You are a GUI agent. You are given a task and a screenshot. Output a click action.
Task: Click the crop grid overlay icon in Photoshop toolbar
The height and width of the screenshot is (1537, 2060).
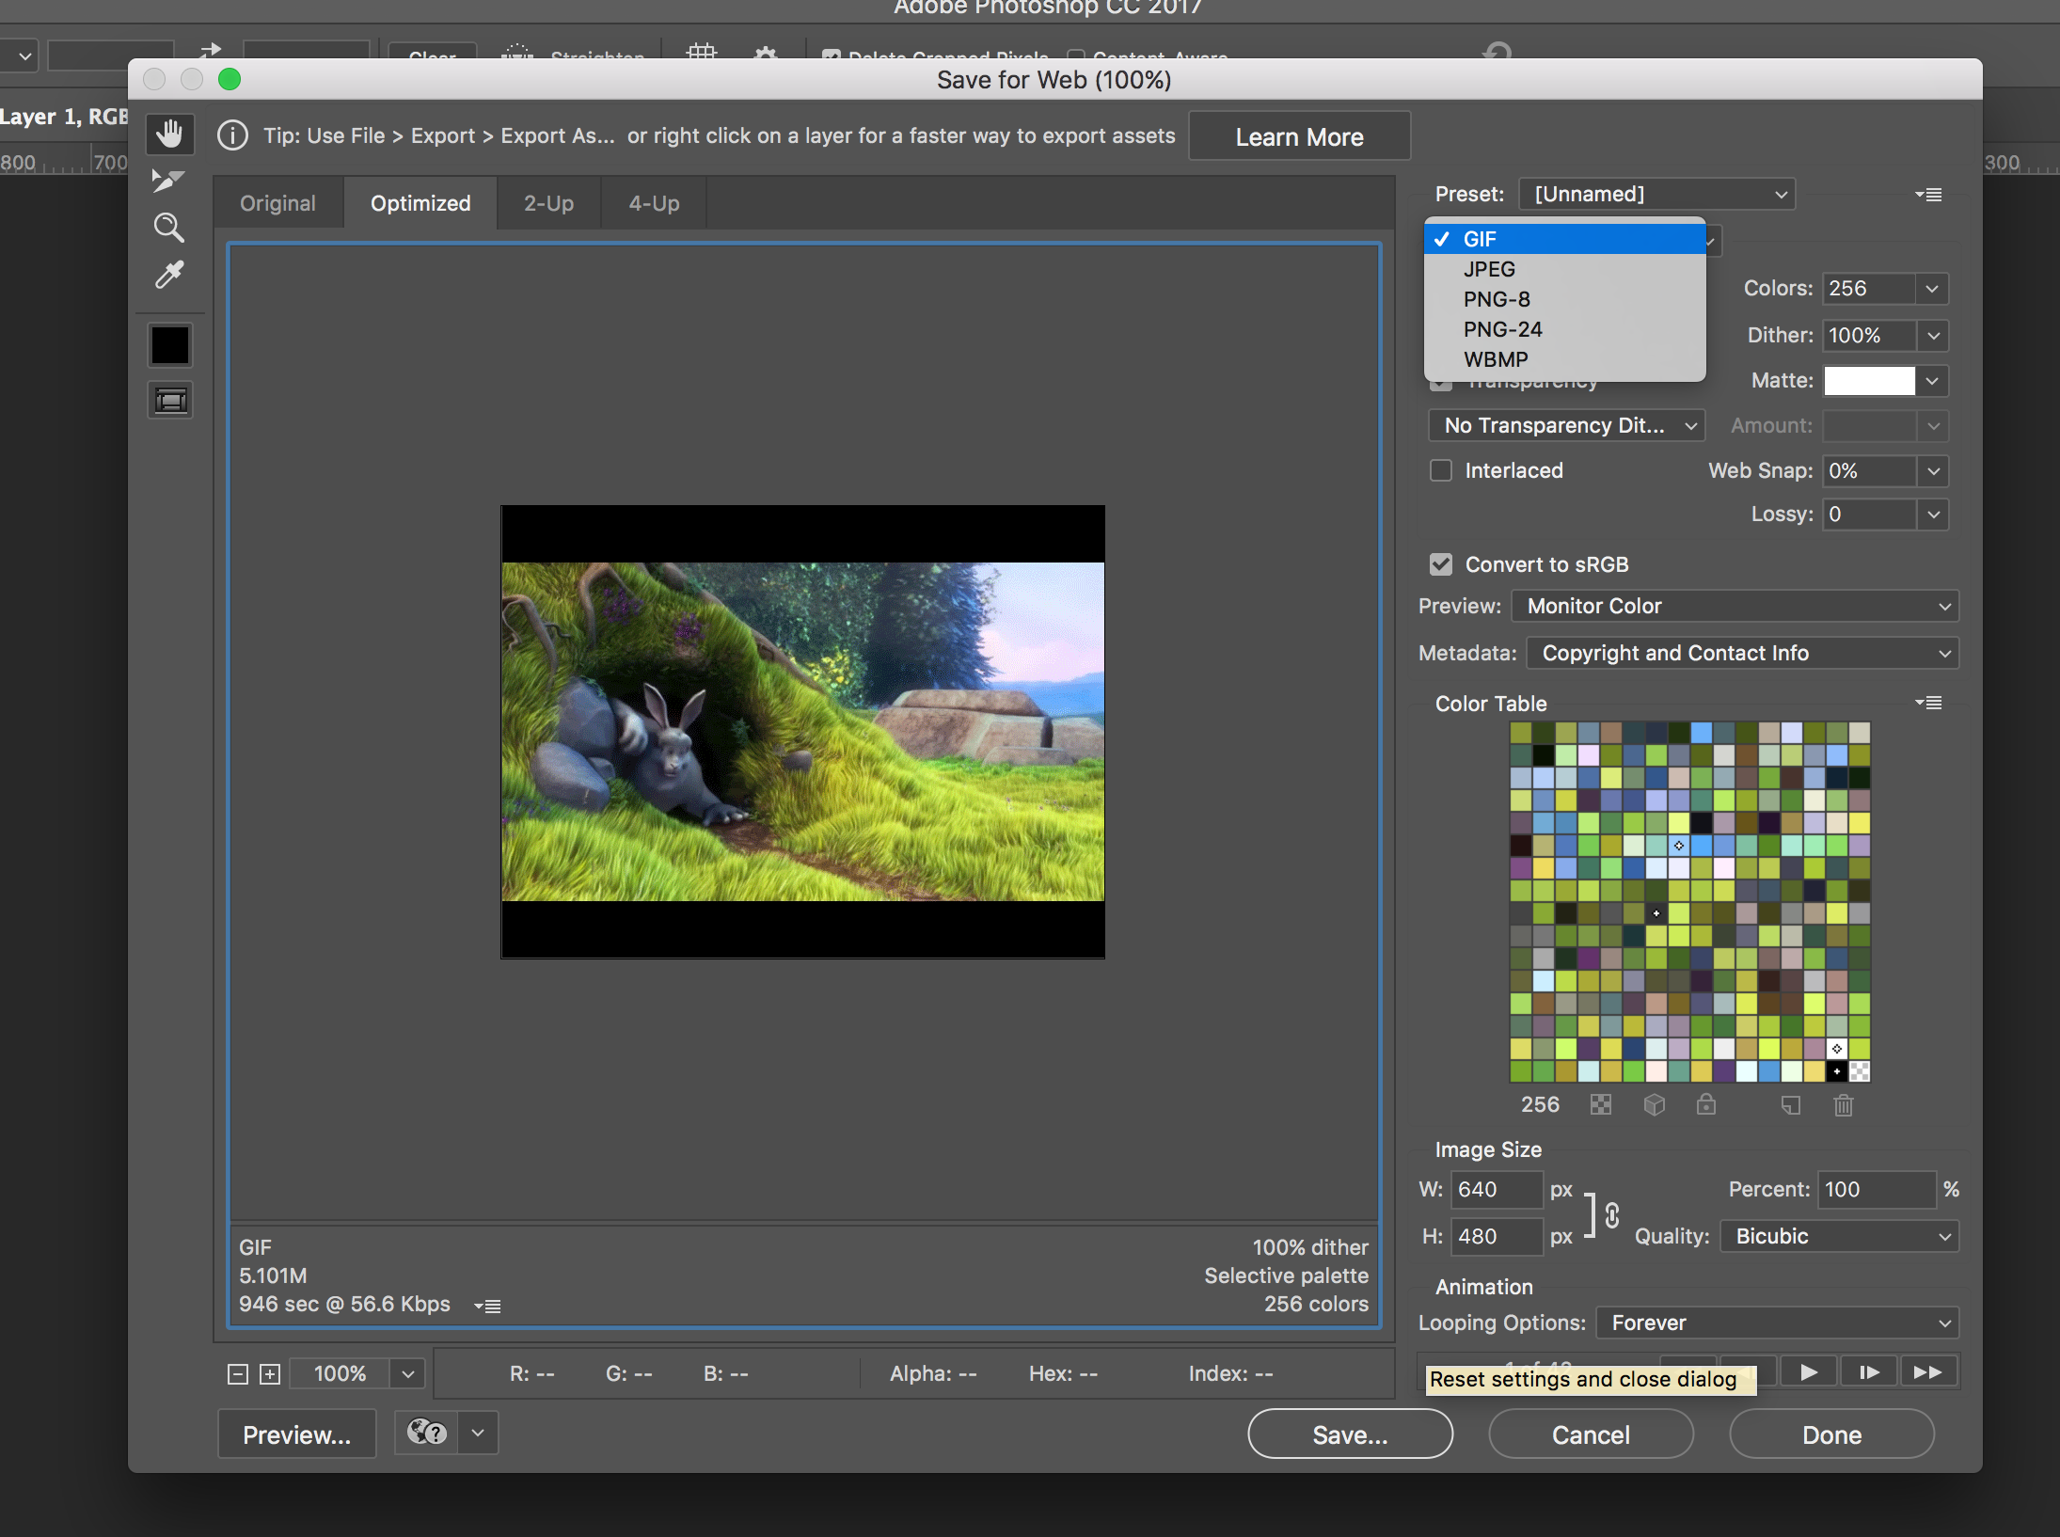pos(702,52)
